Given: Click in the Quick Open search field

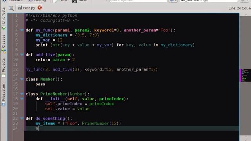Looking at the screenshot, I should [138, 1].
